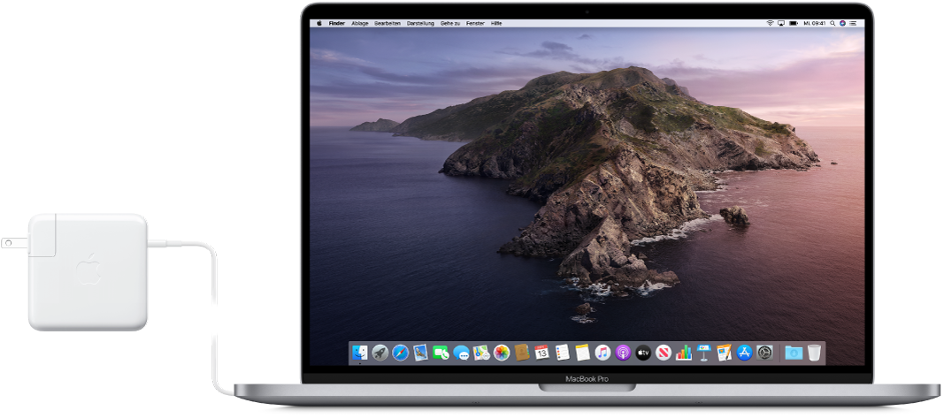Open the Gehe zu menu

tap(450, 23)
